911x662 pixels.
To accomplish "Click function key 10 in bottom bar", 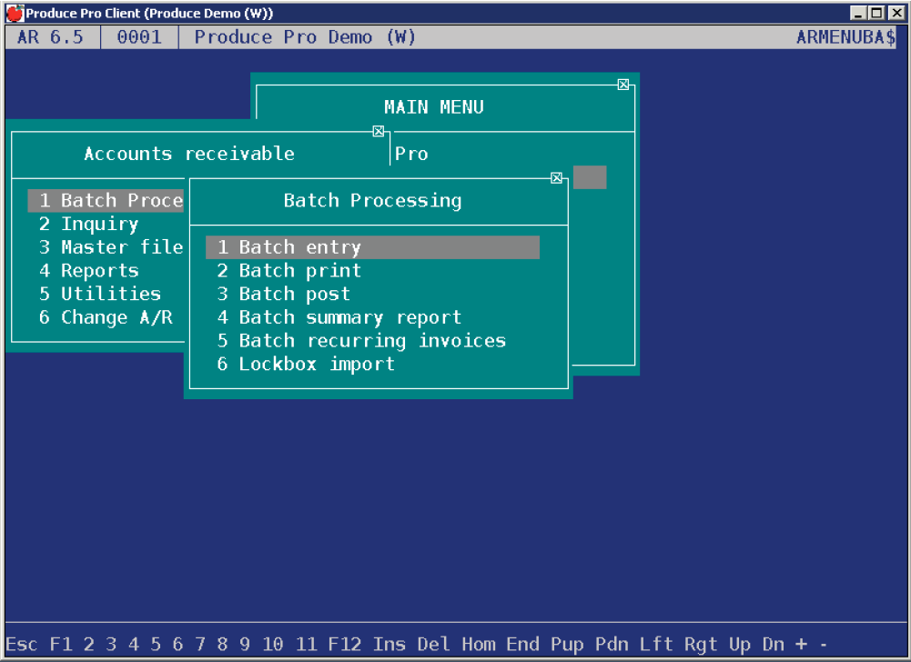I will [x=272, y=644].
